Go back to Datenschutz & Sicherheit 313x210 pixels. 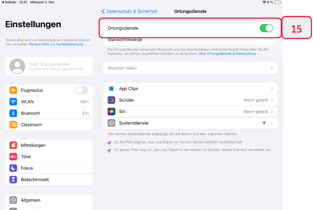[x=129, y=11]
